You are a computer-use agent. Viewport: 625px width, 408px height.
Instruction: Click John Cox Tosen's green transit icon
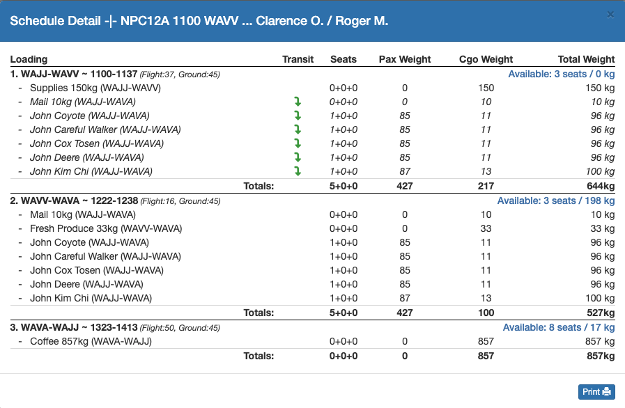tap(298, 144)
